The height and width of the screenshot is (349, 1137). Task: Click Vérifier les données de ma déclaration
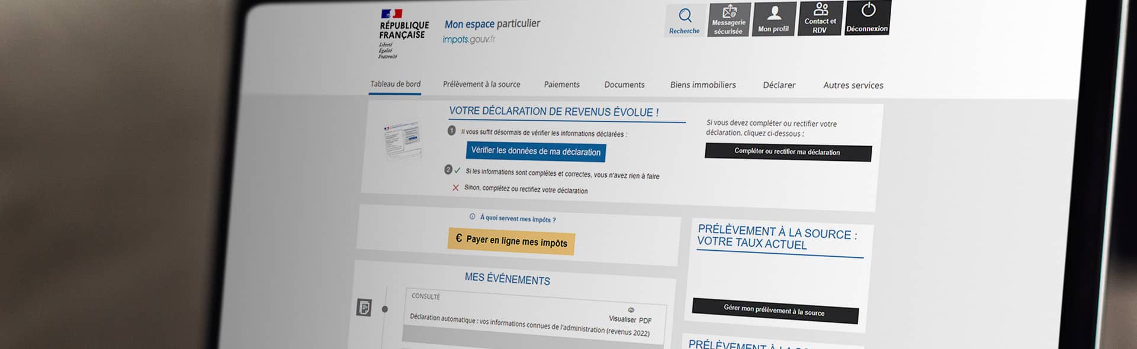coord(535,151)
